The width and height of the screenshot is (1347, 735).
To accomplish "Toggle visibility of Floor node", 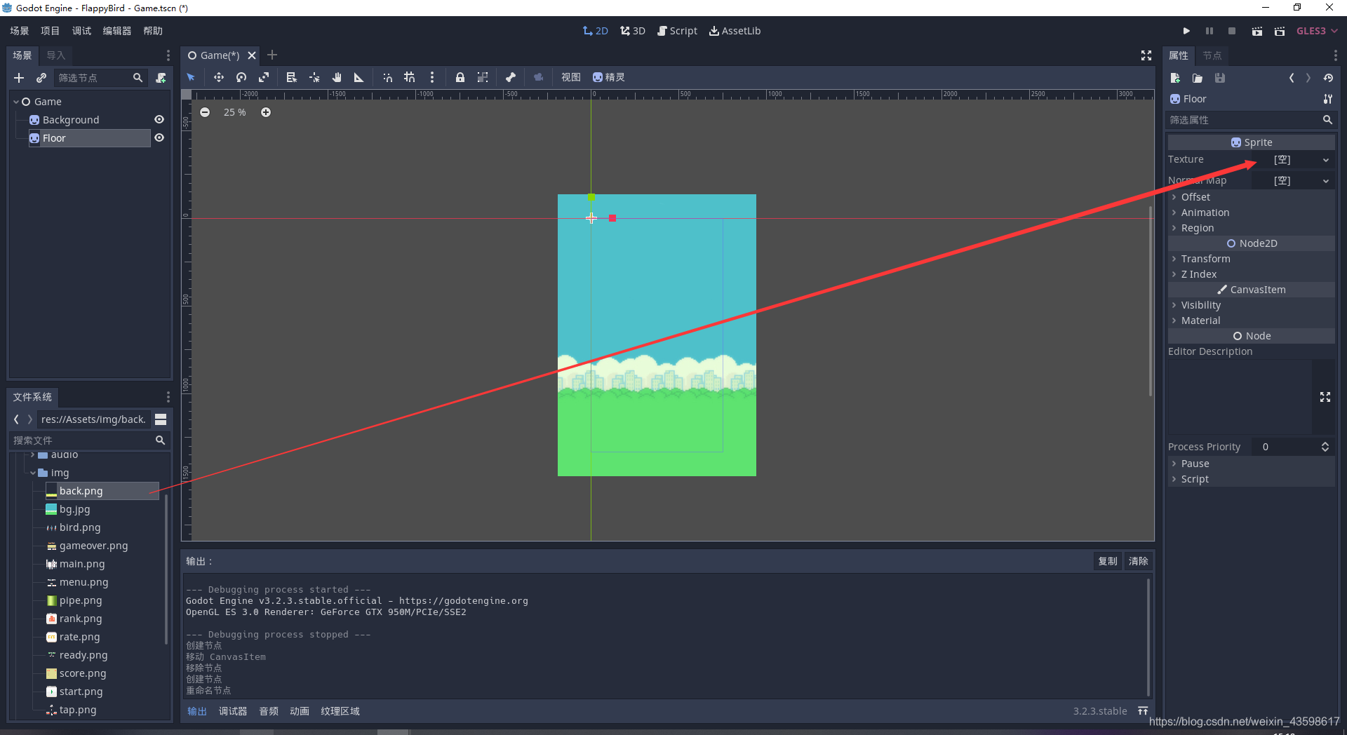I will [159, 138].
